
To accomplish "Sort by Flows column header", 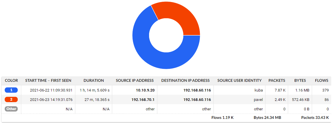I will click(x=321, y=80).
